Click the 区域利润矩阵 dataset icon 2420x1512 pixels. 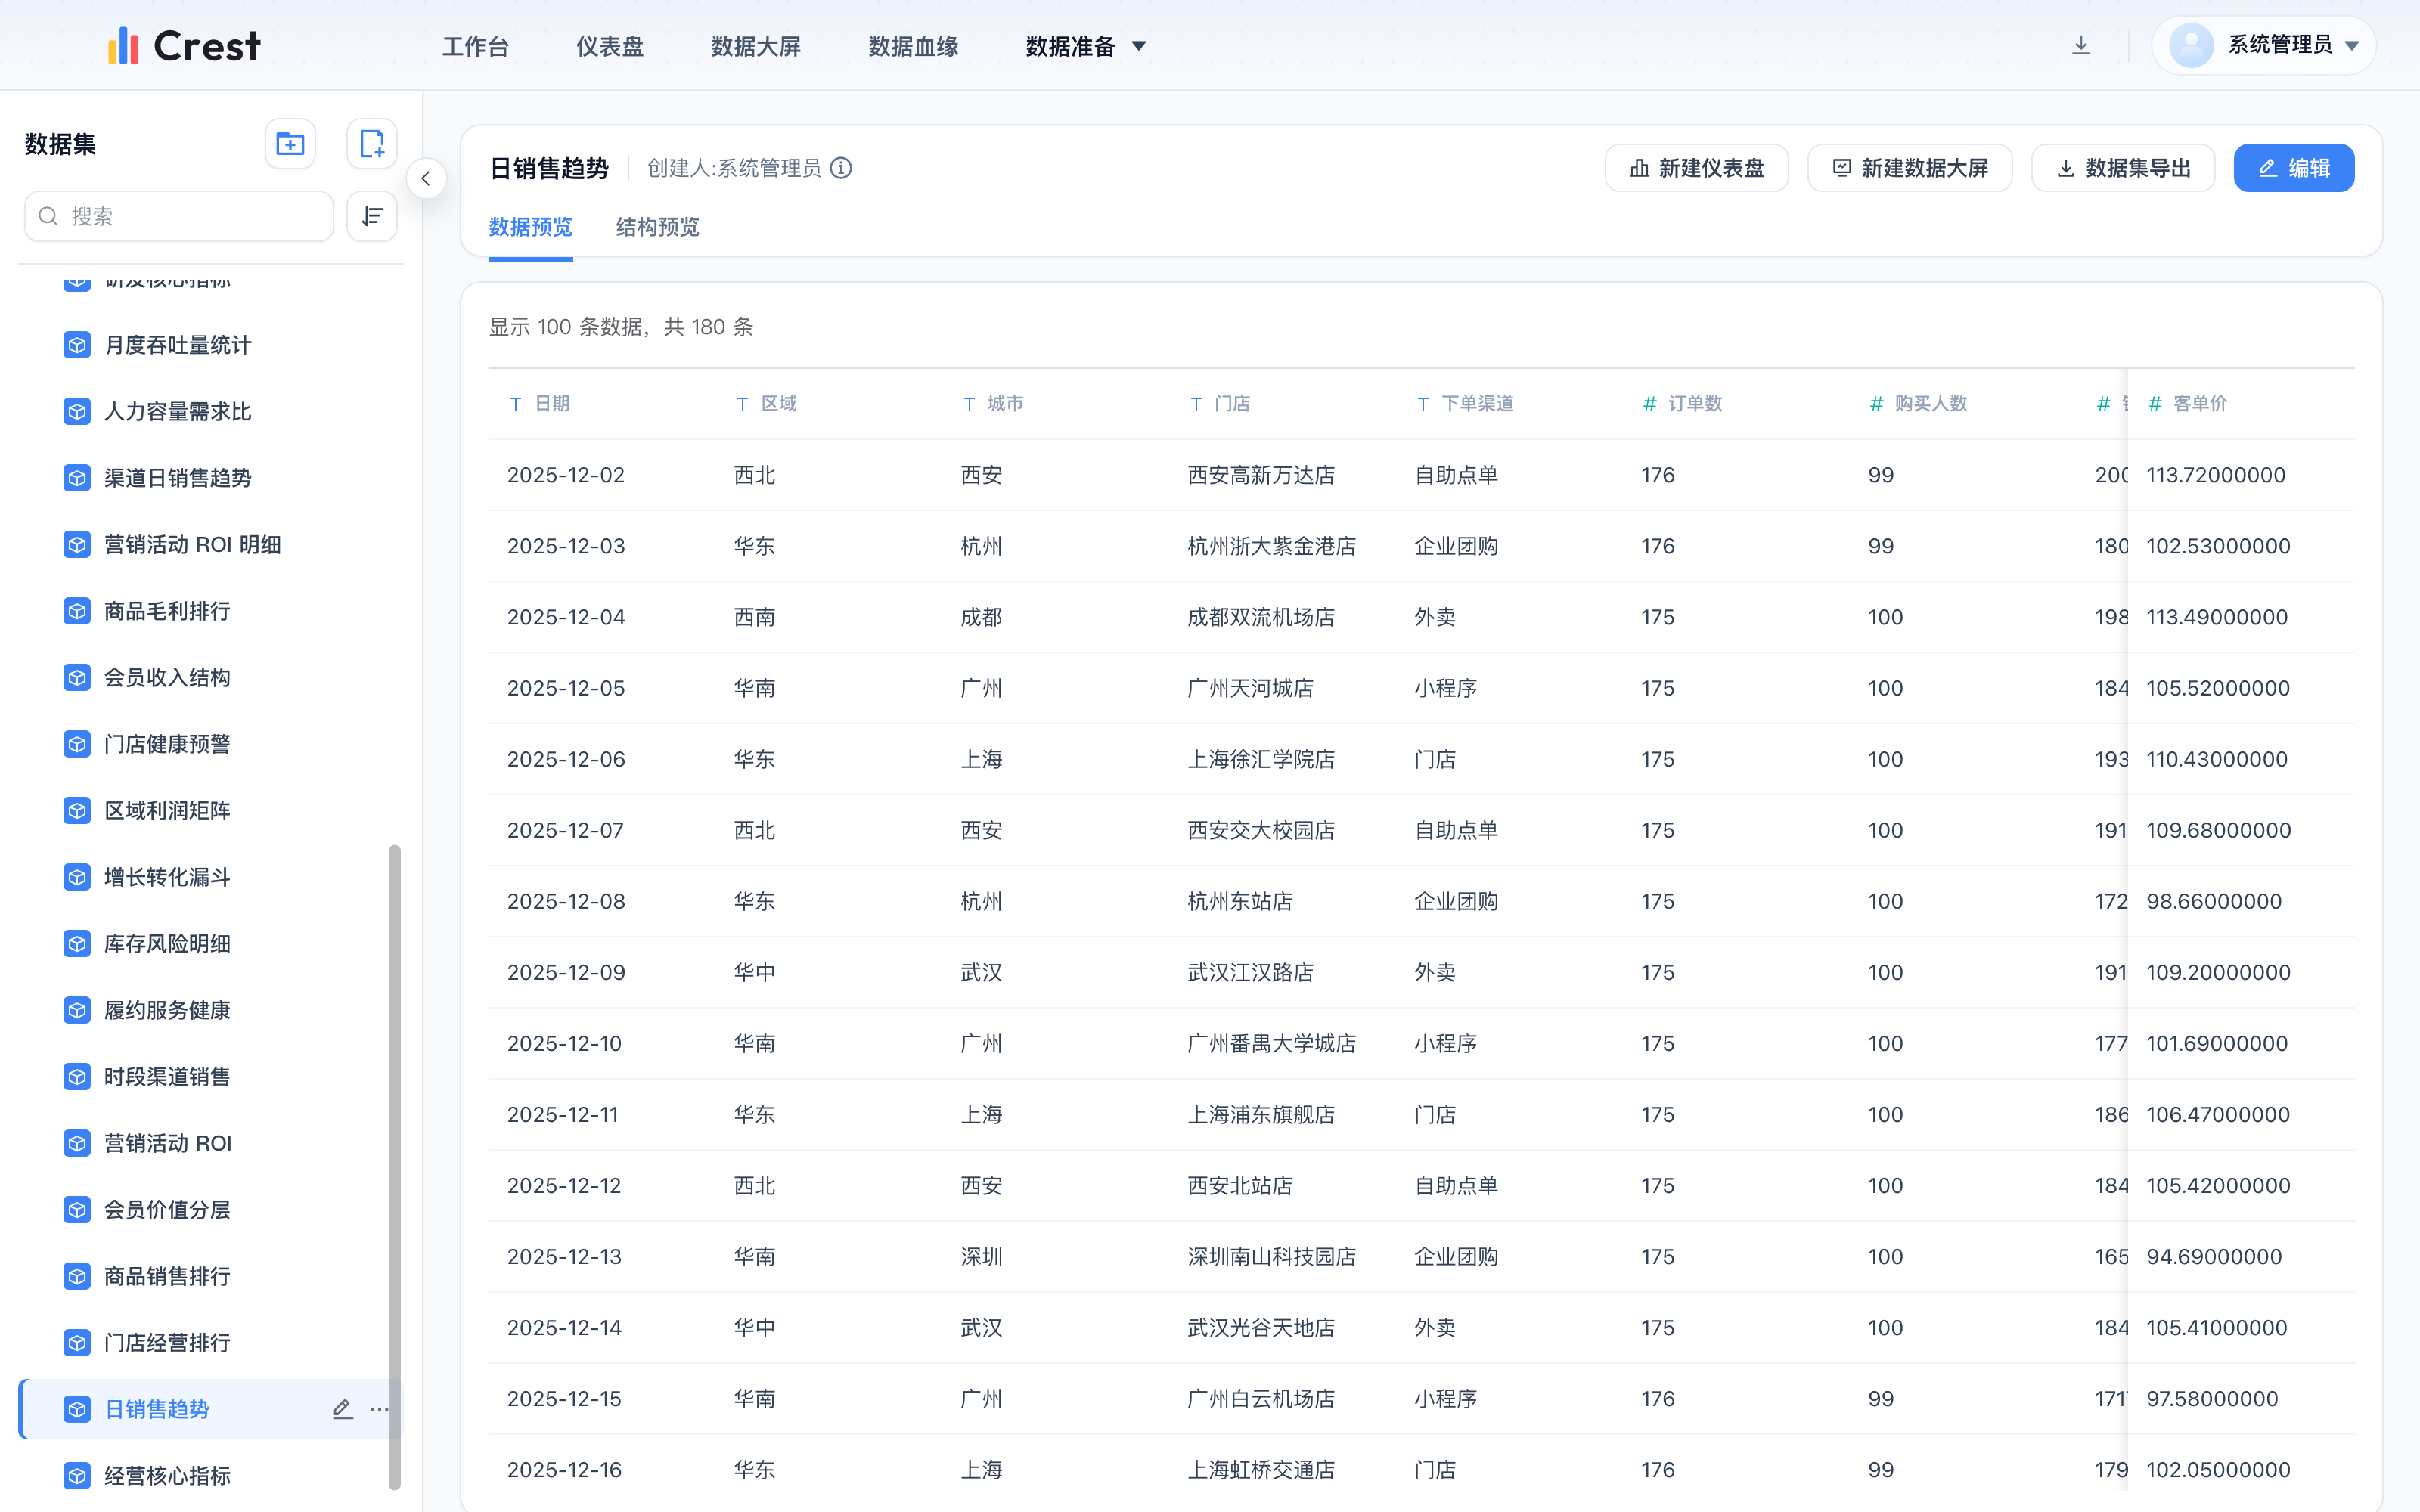[x=77, y=810]
